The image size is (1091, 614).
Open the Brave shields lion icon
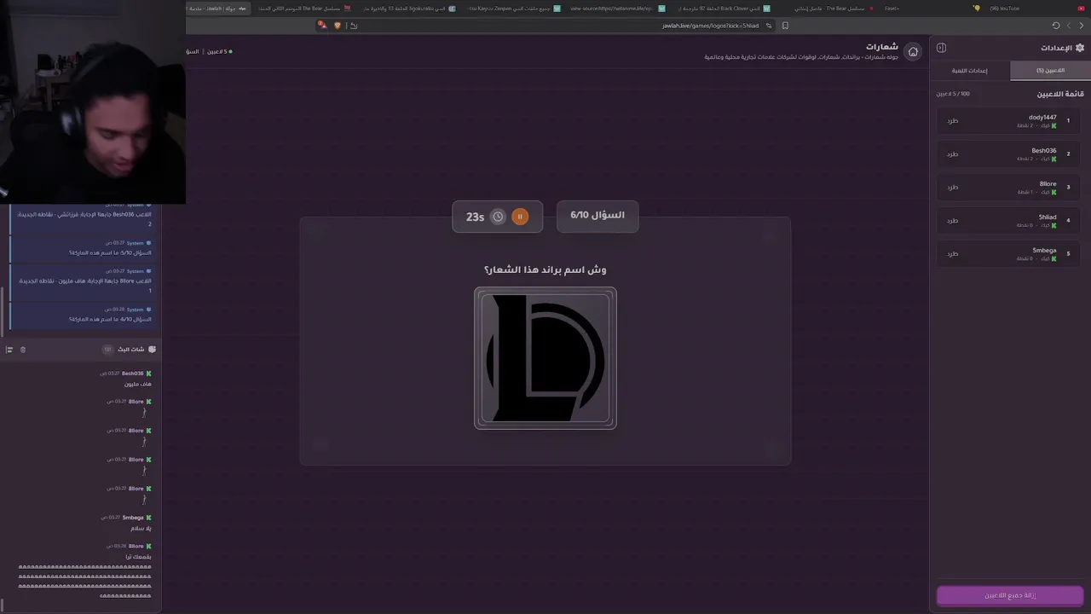tap(337, 26)
